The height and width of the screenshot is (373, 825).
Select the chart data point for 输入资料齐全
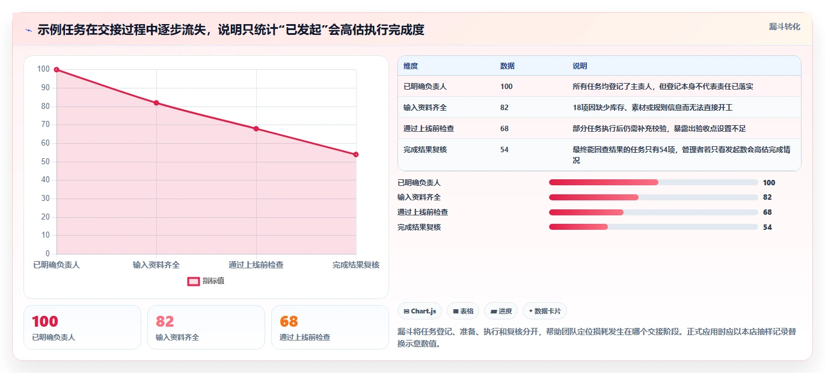156,103
